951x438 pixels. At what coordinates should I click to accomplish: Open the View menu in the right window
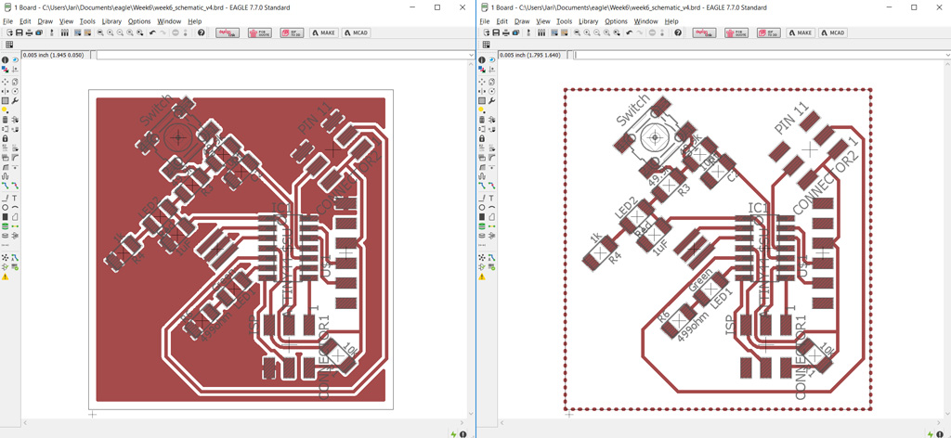pos(542,21)
